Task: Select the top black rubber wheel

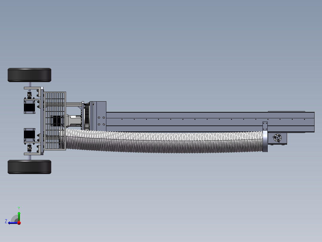Action: (29, 75)
